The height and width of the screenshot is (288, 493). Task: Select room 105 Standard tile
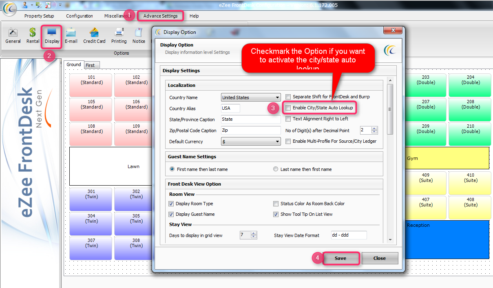pos(91,109)
